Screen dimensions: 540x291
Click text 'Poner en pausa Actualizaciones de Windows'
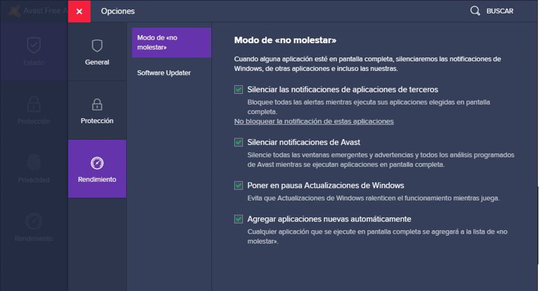pyautogui.click(x=326, y=185)
